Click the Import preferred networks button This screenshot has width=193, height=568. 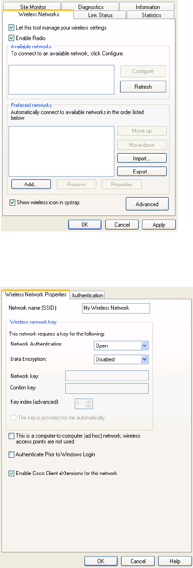coord(142,158)
